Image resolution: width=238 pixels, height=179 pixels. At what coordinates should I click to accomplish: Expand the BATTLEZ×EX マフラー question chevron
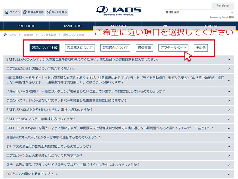[x=229, y=119]
